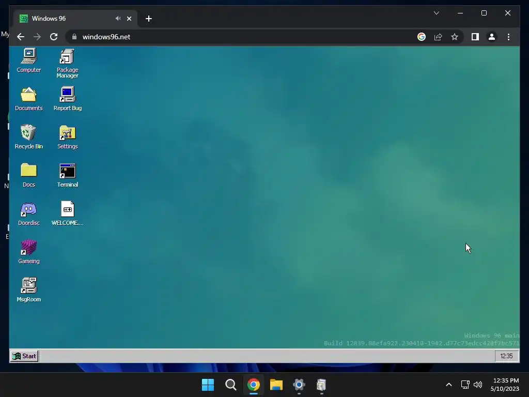
Task: Open the Windows 11 Start menu
Action: point(208,385)
